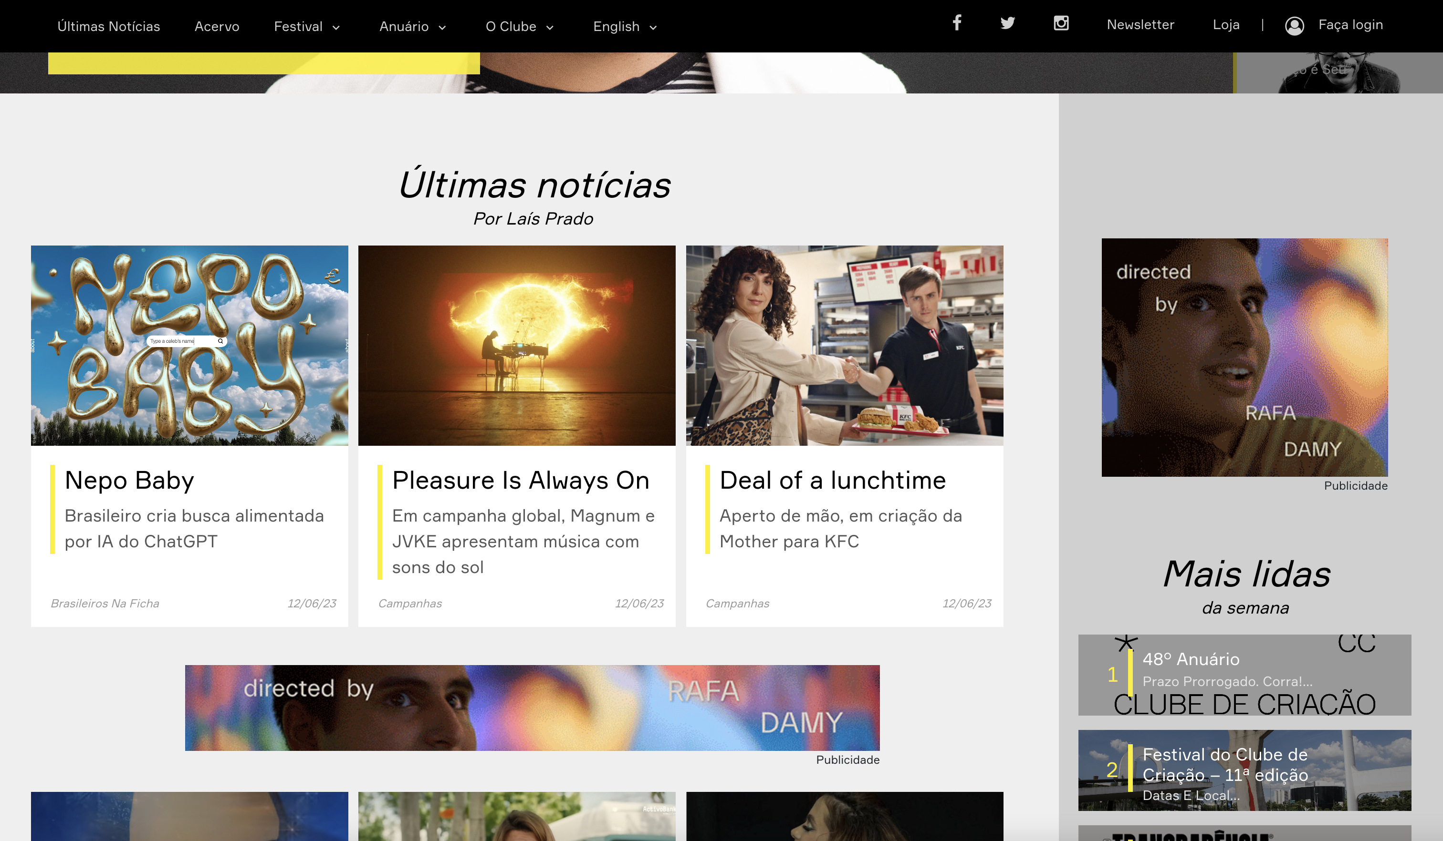Click Faça login text
The width and height of the screenshot is (1443, 841).
click(1350, 25)
